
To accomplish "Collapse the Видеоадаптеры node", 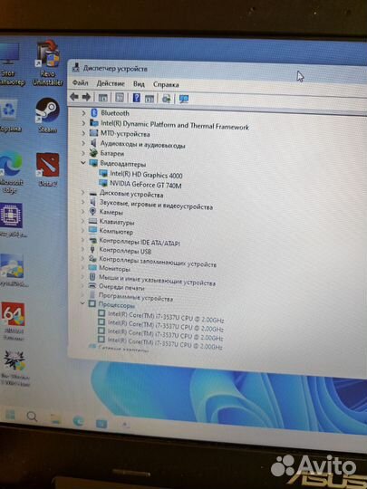I will (x=83, y=162).
